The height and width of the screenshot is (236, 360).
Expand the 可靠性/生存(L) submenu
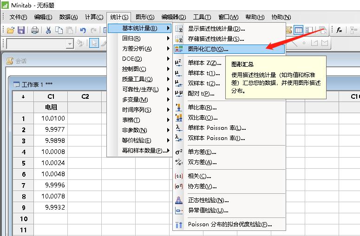click(x=140, y=89)
